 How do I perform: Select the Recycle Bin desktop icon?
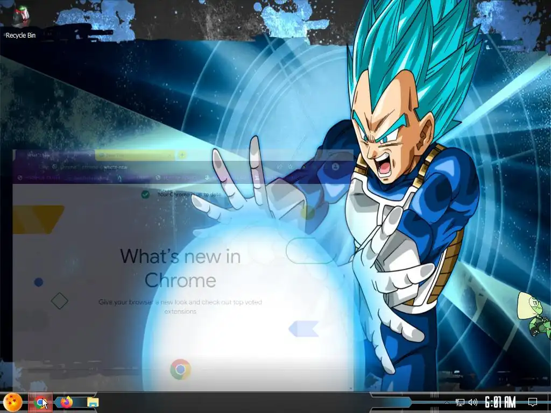click(x=20, y=22)
